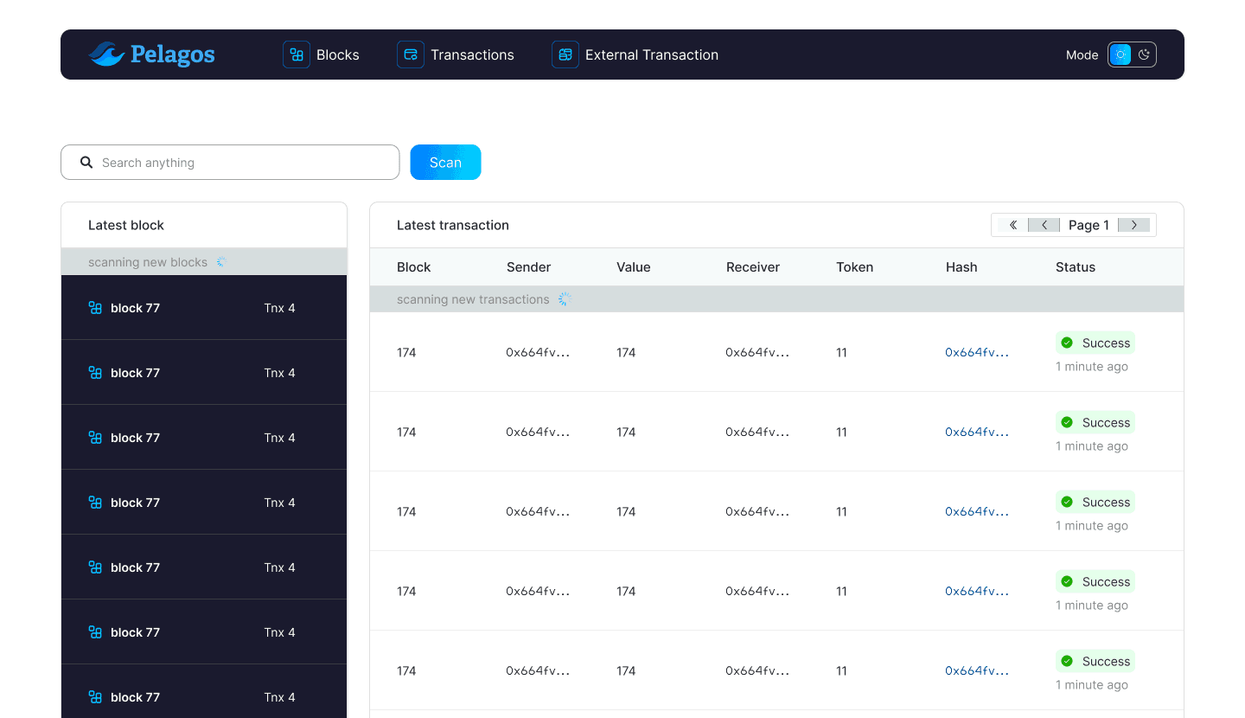1245x718 pixels.
Task: Jump to first page double-chevron
Action: pyautogui.click(x=1013, y=225)
